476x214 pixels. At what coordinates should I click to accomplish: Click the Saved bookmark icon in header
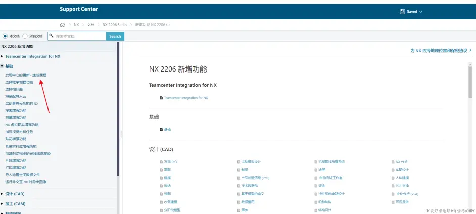click(402, 11)
